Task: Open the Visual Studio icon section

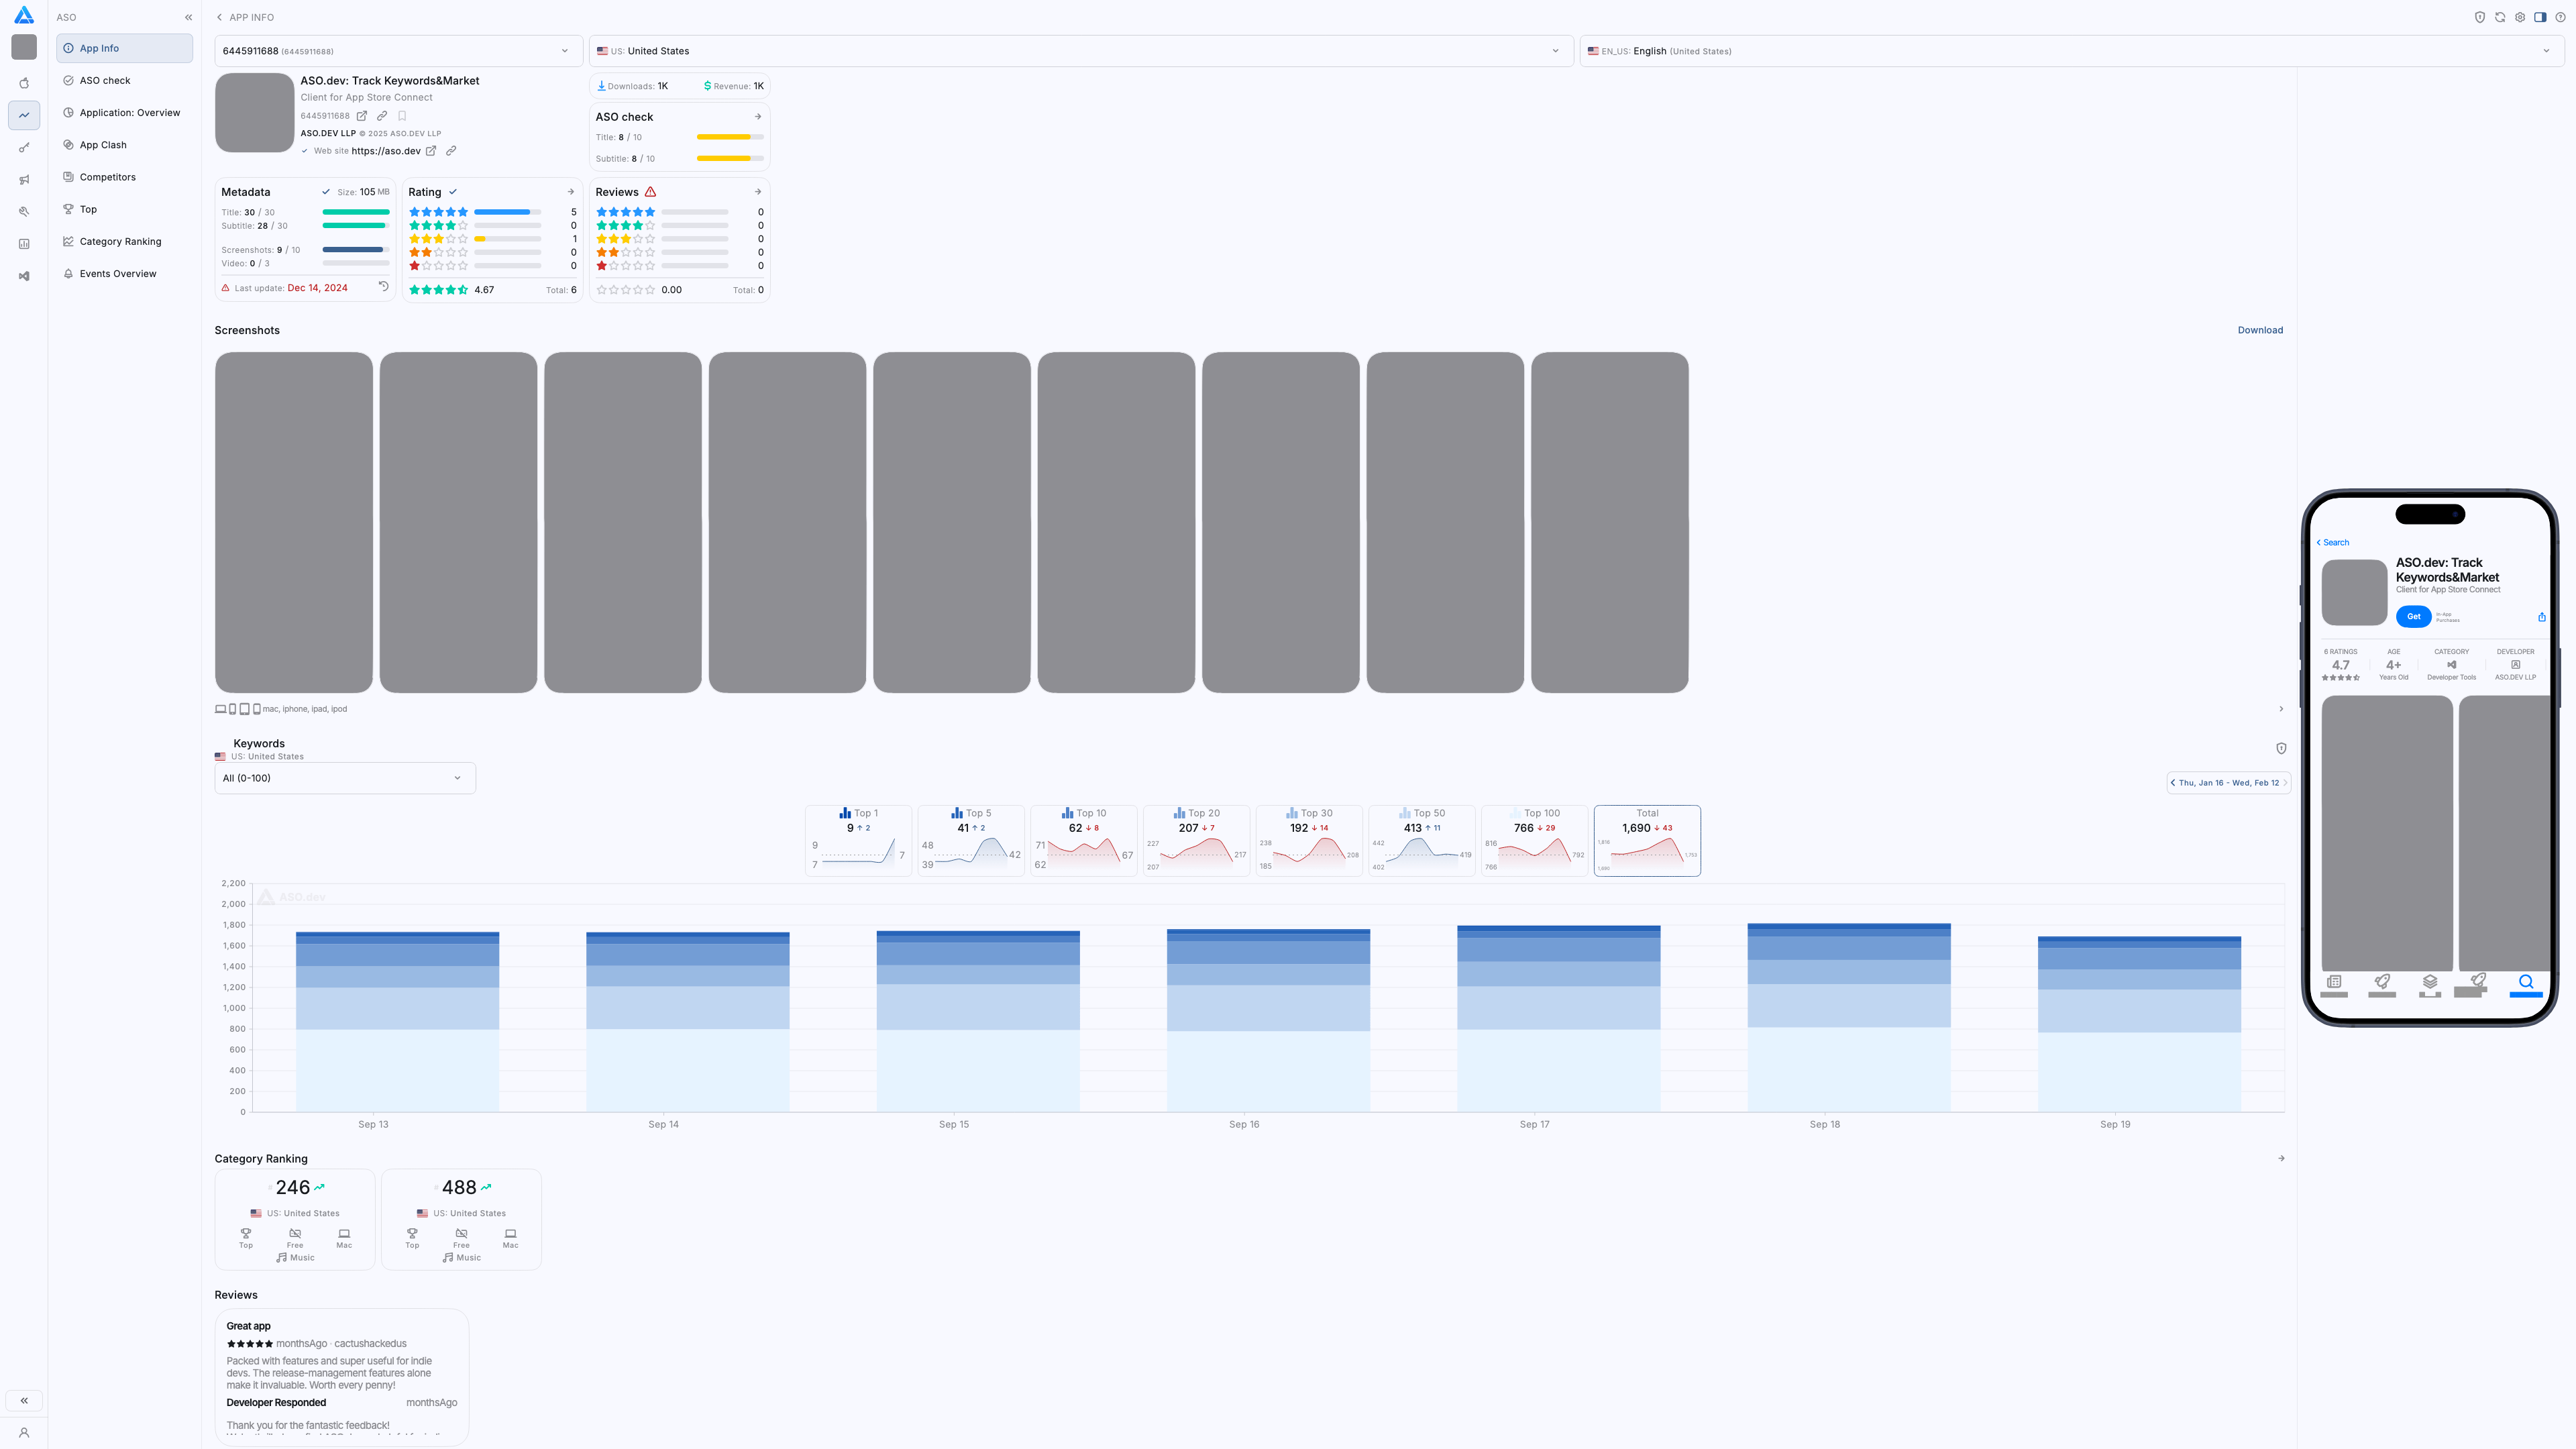Action: (x=24, y=276)
